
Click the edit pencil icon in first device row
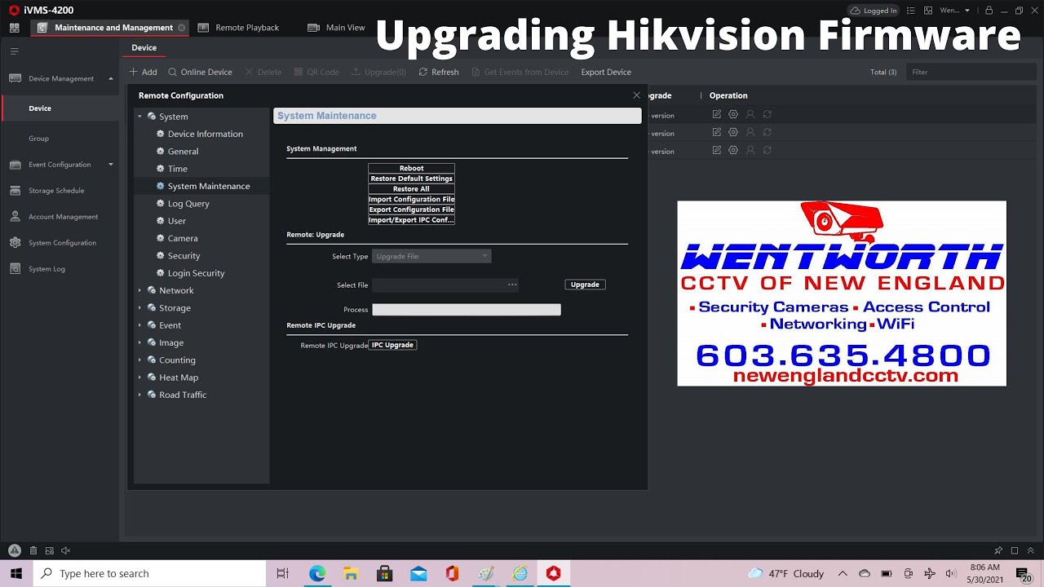click(x=717, y=115)
